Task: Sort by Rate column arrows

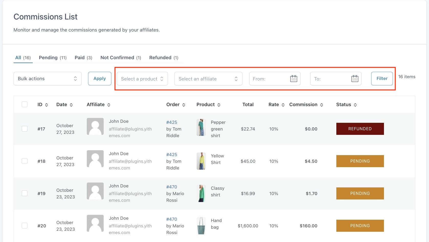Action: tap(283, 105)
